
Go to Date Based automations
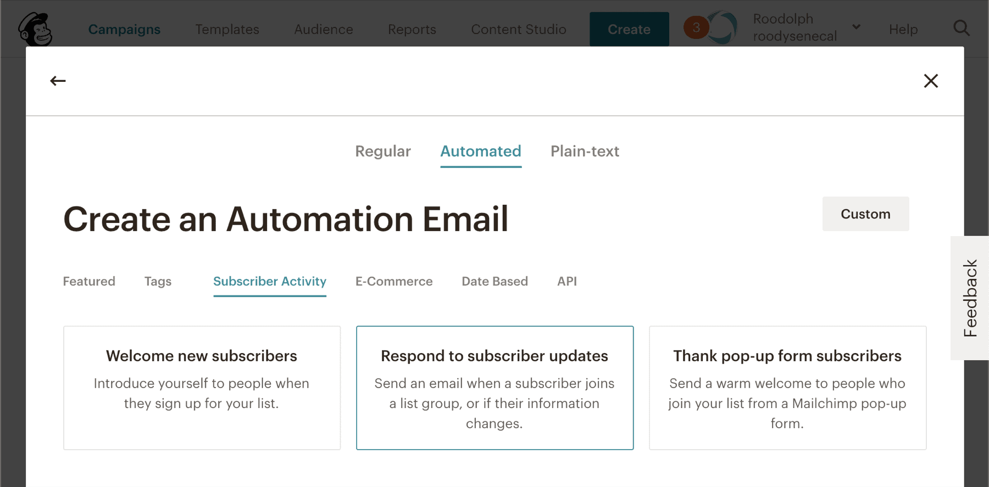point(494,282)
